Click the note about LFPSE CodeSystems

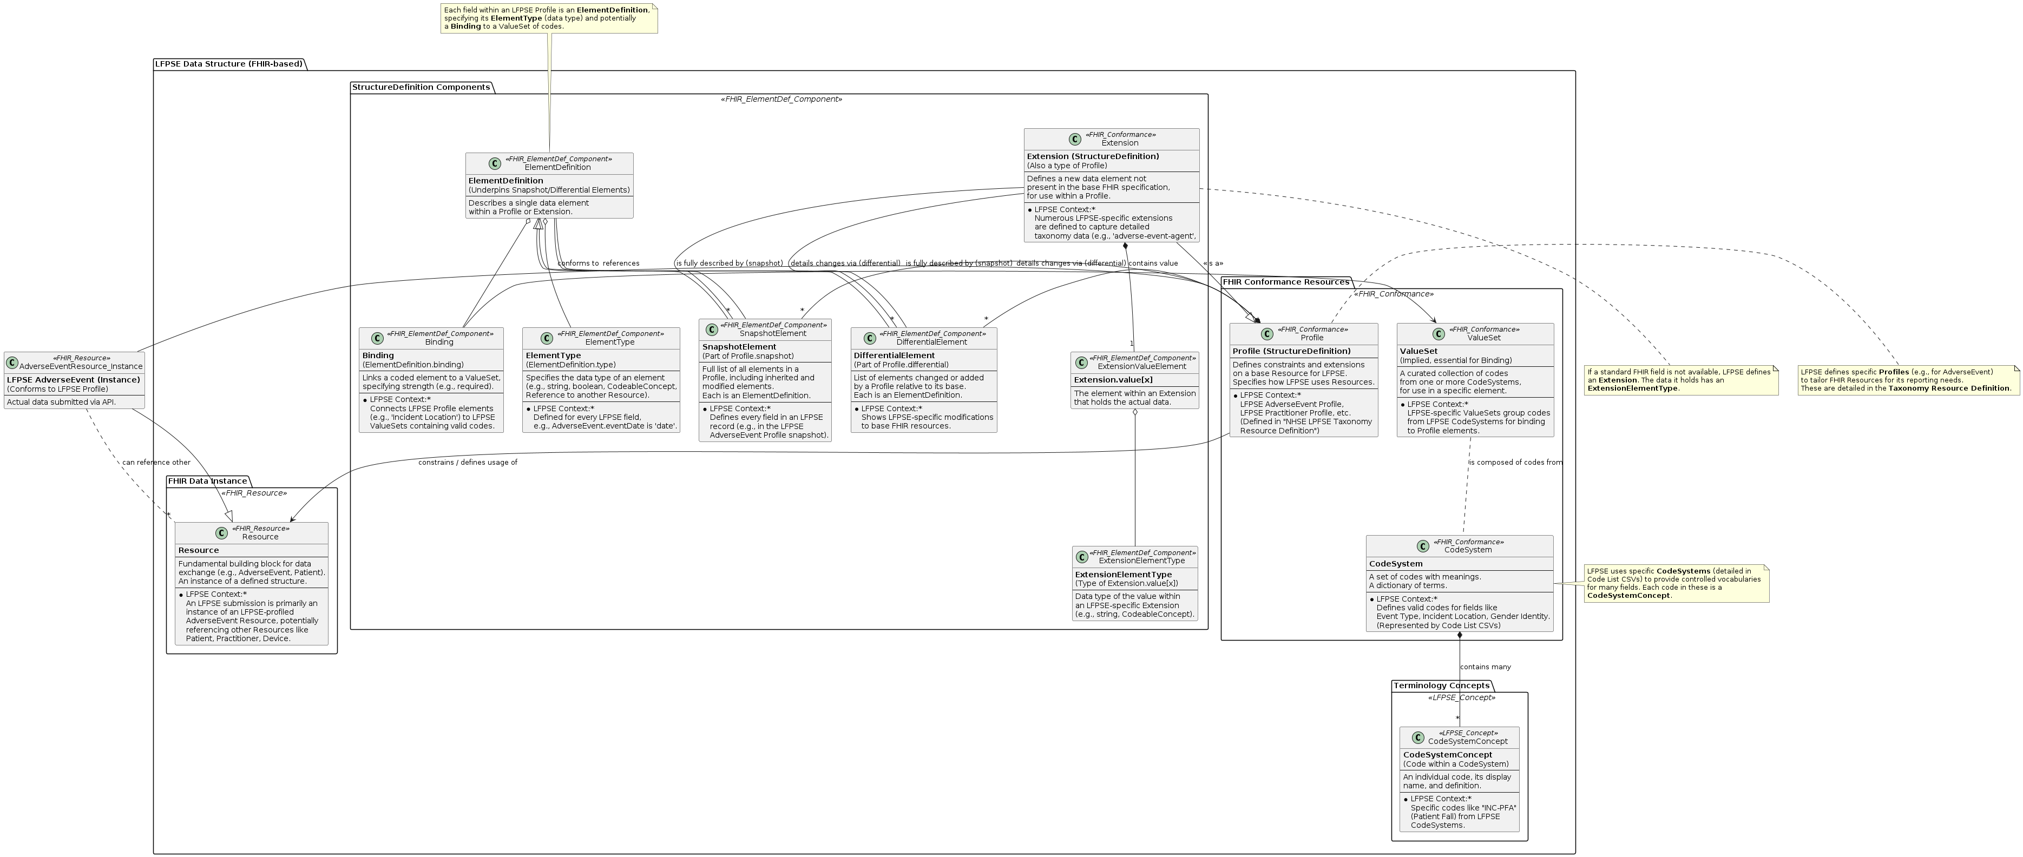(x=1676, y=583)
